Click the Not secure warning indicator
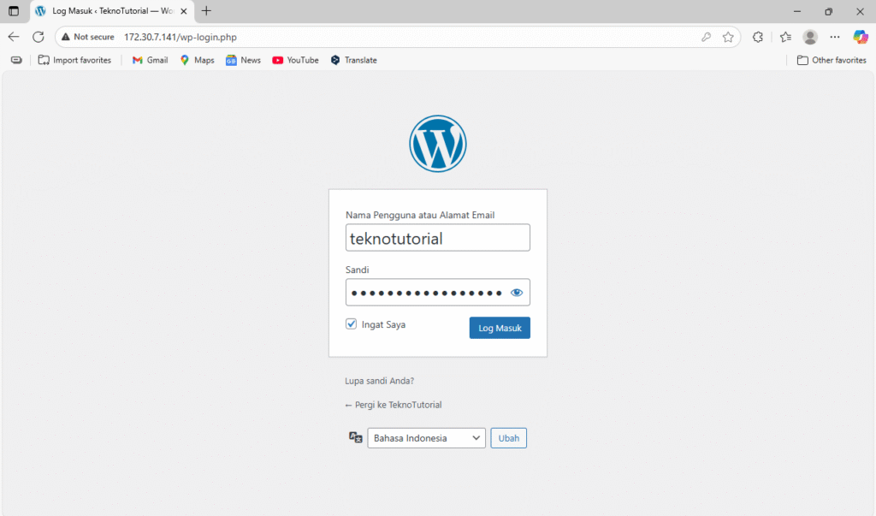This screenshot has height=516, width=876. tap(88, 37)
